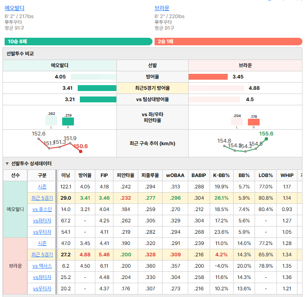Click the 122.1 innings cell

coord(66,187)
